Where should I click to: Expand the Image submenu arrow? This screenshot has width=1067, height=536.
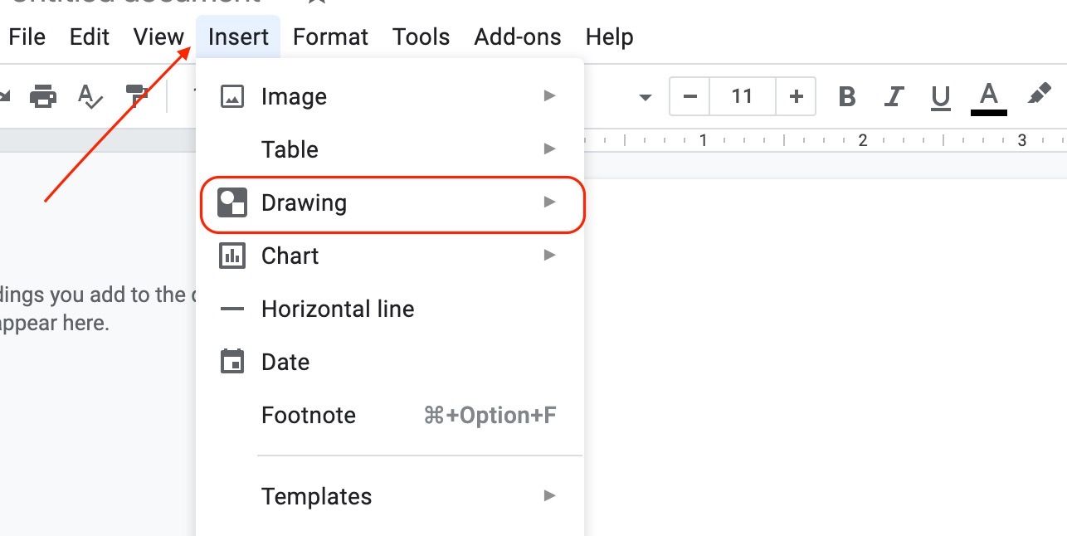click(x=549, y=95)
